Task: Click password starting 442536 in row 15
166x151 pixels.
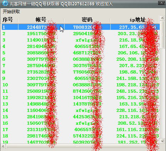Action: 87,117
